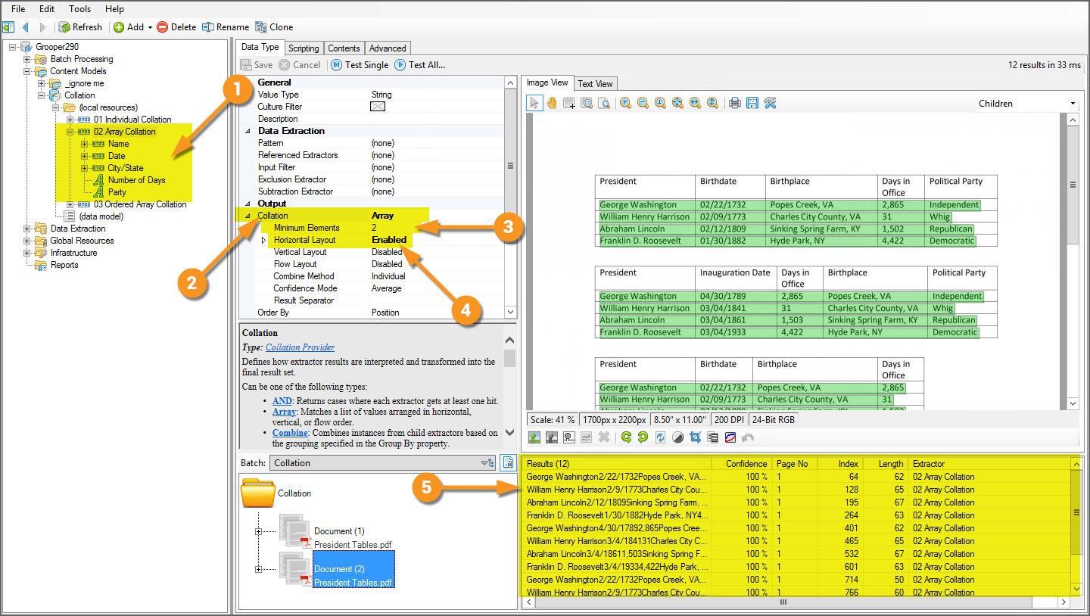Click the crop image icon
The width and height of the screenshot is (1090, 616).
point(695,437)
